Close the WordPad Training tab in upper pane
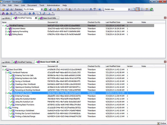This screenshot has height=125, width=167. [36, 18]
